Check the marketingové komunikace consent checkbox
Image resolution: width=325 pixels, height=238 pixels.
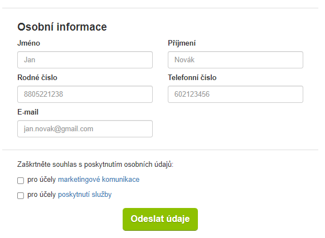point(21,181)
